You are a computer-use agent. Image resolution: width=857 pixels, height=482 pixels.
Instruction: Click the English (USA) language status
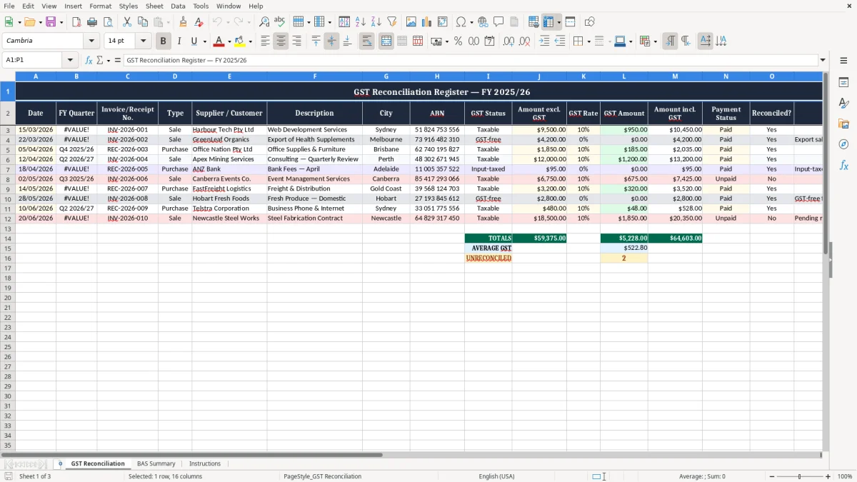coord(496,476)
